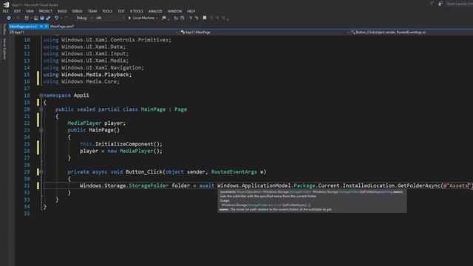
Task: Open the FILE menu
Action: click(x=6, y=11)
